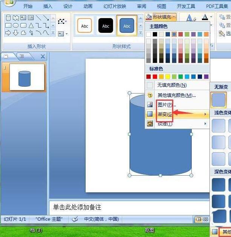The height and width of the screenshot is (237, 231).
Task: Pick the rectangle shape
Action: coord(8,25)
